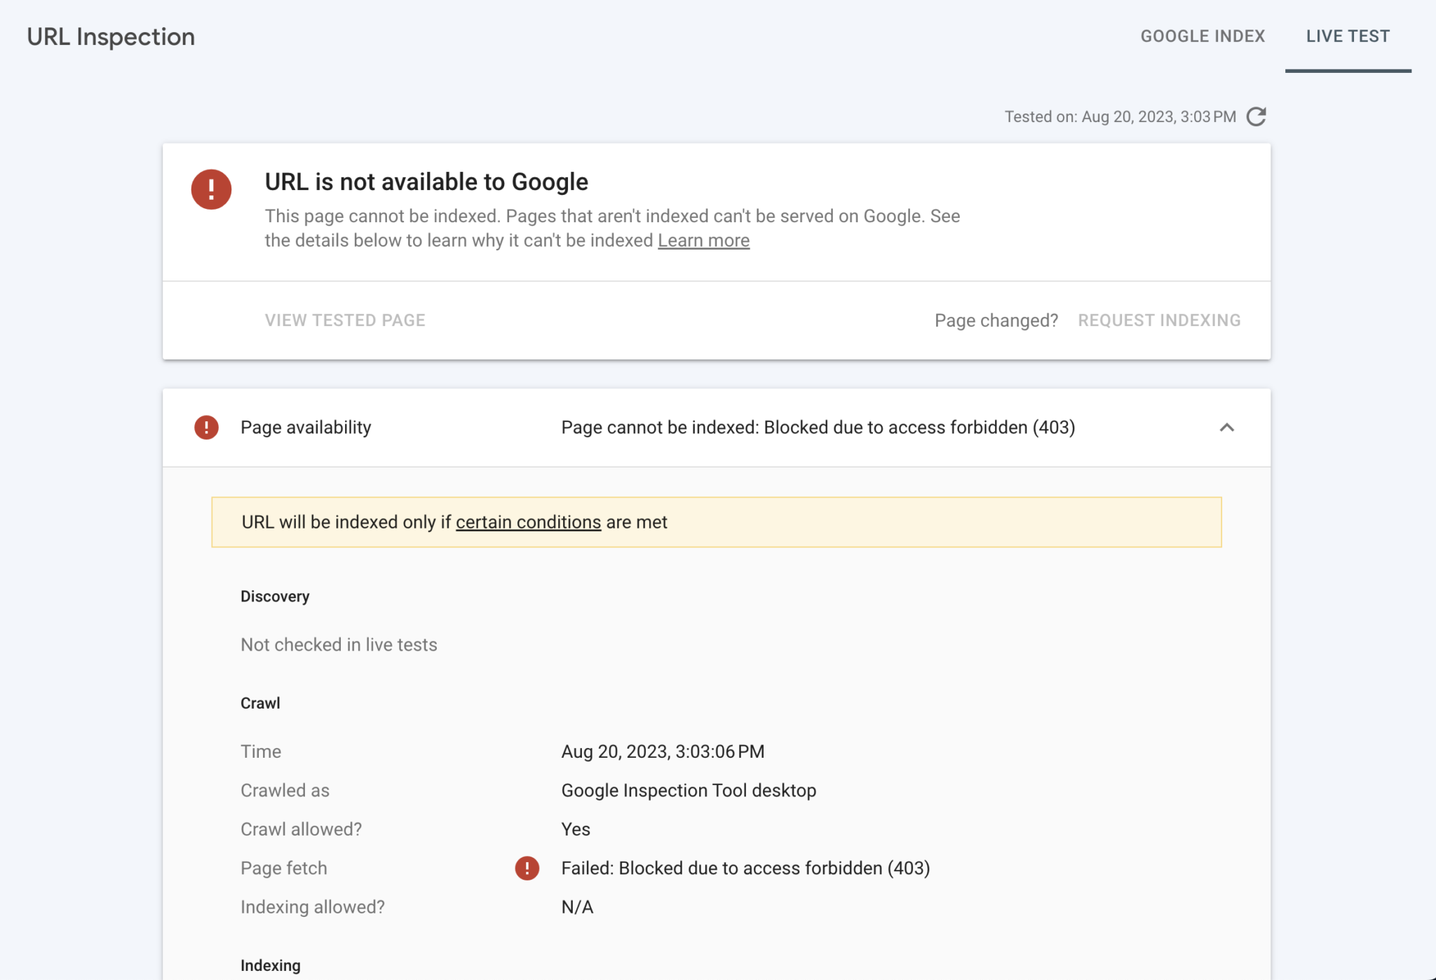
Task: Click the "Tested on" timestamp
Action: tap(1118, 116)
